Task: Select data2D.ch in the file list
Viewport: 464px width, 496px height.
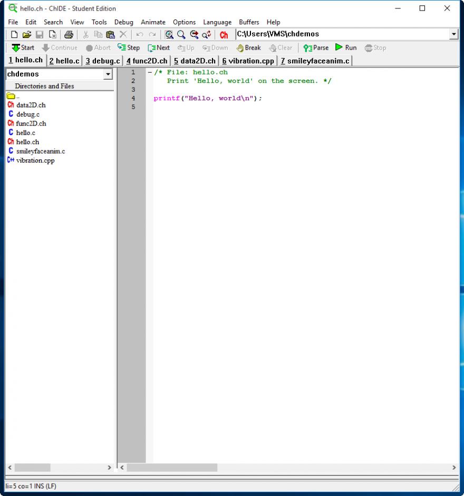Action: coord(26,105)
